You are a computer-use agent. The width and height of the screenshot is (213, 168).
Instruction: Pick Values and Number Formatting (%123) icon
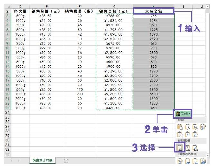click(x=188, y=147)
